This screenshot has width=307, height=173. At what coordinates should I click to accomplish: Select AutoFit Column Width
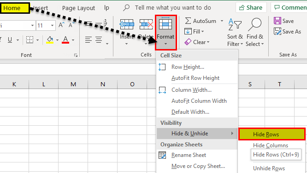(x=197, y=101)
